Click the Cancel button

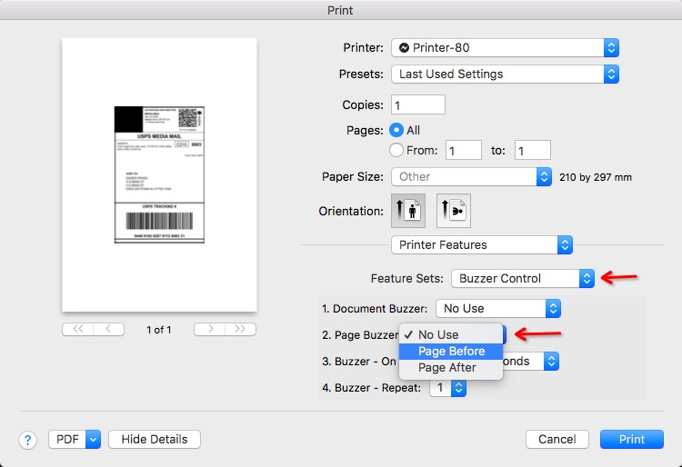pyautogui.click(x=557, y=440)
